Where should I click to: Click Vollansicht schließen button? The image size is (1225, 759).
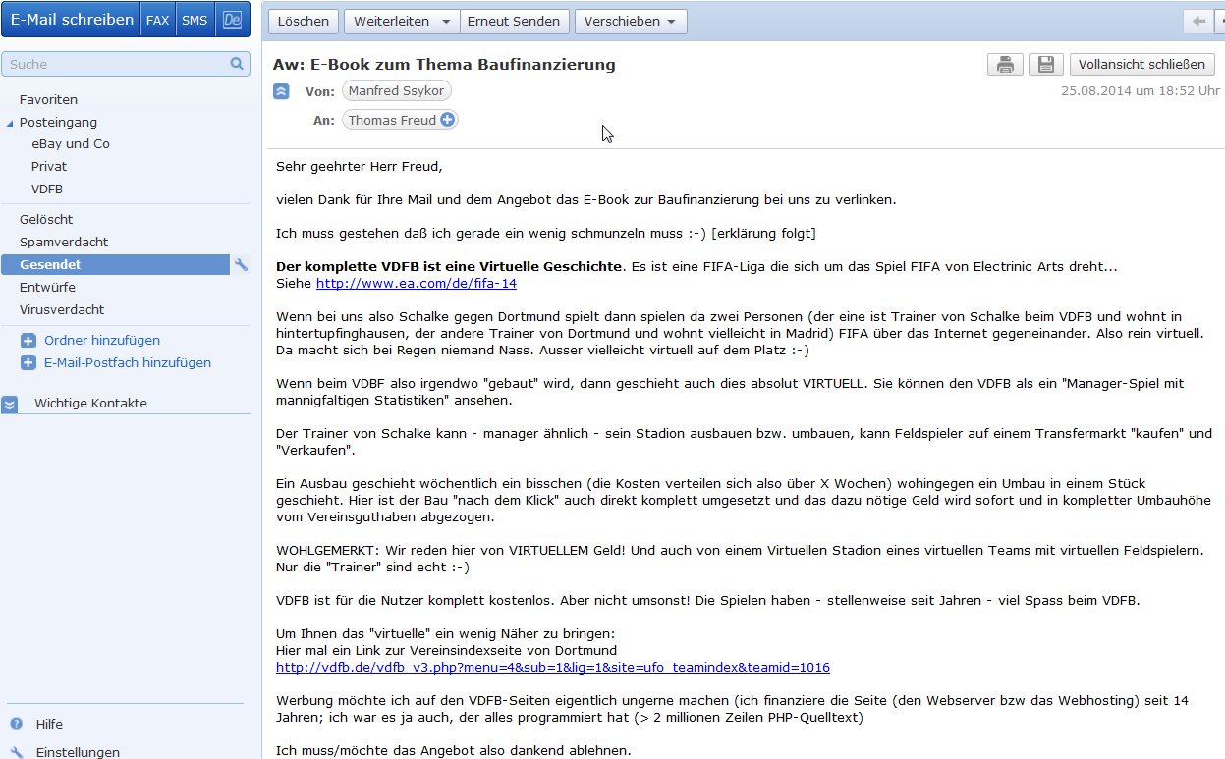click(1141, 65)
